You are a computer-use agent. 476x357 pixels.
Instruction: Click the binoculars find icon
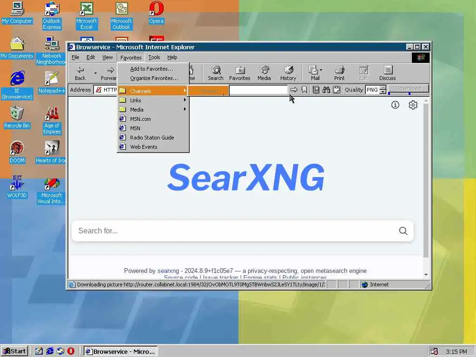click(326, 90)
